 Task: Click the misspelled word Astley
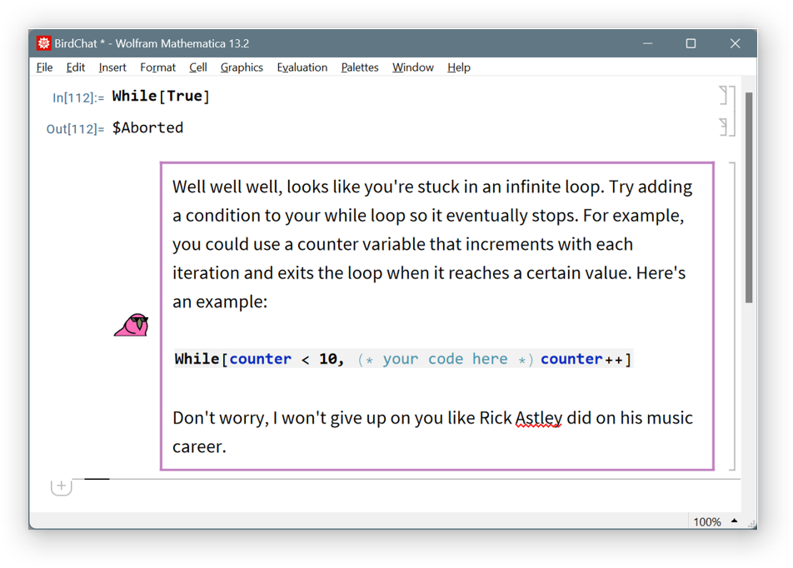(538, 417)
